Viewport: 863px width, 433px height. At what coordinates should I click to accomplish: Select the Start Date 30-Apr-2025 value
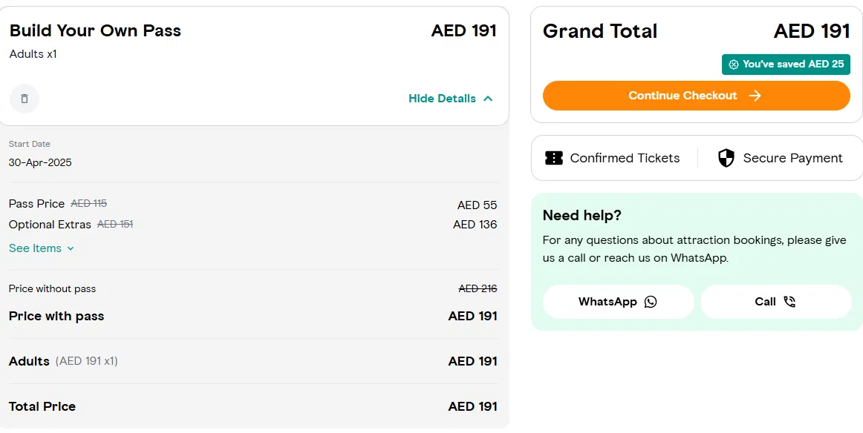tap(40, 162)
